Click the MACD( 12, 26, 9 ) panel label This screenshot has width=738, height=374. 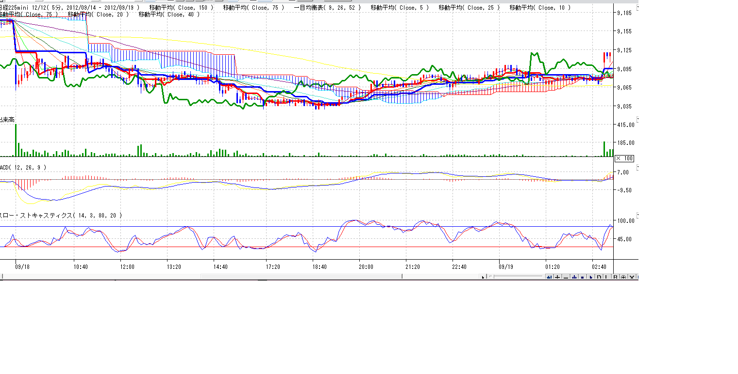pyautogui.click(x=23, y=167)
